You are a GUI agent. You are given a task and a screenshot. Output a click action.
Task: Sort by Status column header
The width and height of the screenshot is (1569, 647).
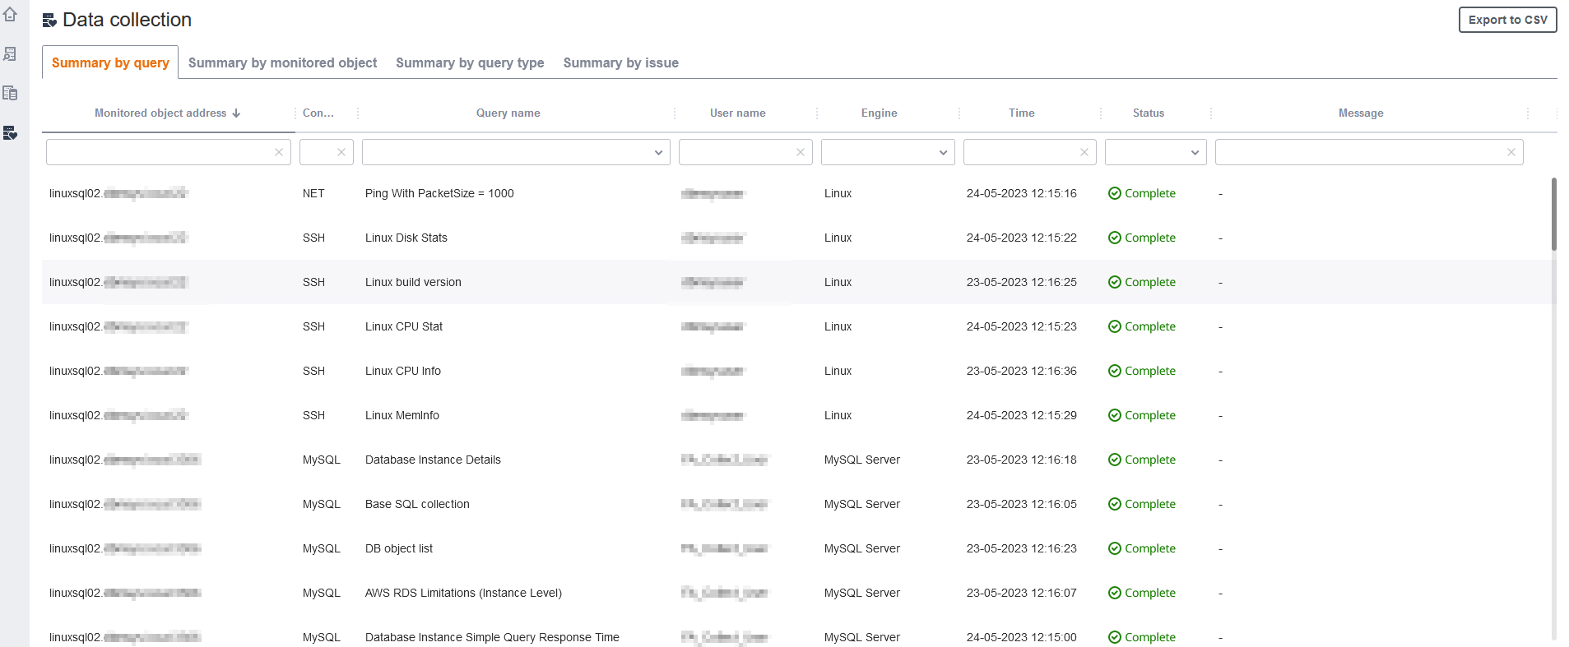tap(1149, 113)
